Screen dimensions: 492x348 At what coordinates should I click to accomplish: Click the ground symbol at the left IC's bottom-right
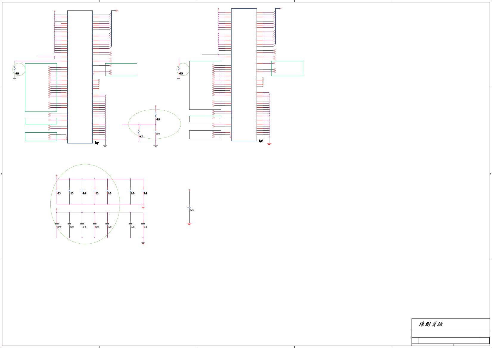(x=105, y=146)
